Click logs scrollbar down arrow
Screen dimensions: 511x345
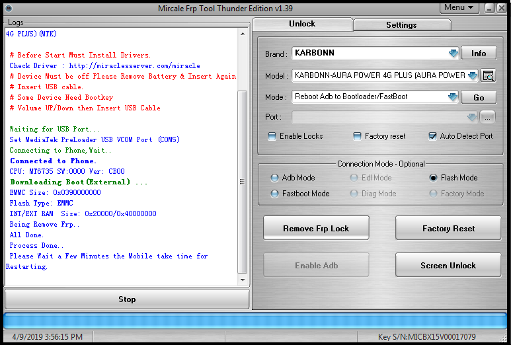click(243, 280)
